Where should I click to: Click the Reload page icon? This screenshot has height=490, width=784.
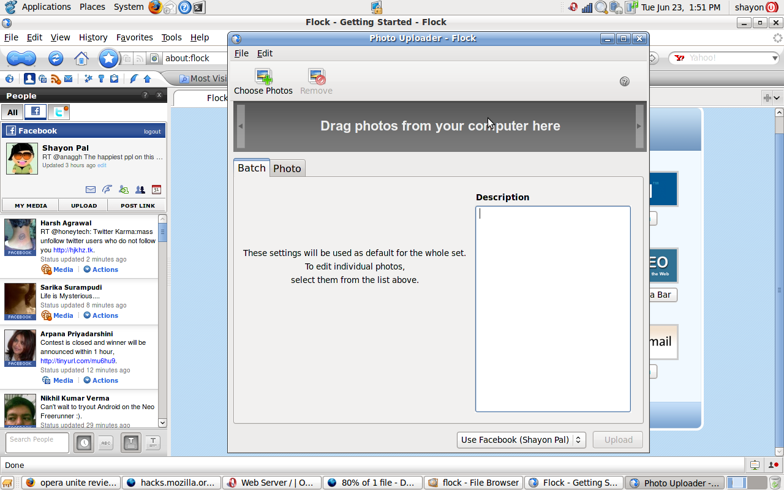click(x=56, y=58)
